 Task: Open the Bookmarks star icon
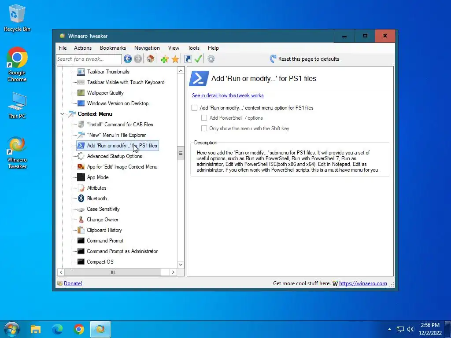pos(175,59)
